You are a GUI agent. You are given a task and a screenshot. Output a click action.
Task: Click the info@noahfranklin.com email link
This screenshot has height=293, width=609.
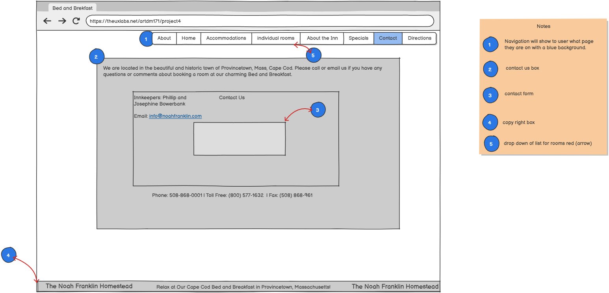tap(175, 116)
